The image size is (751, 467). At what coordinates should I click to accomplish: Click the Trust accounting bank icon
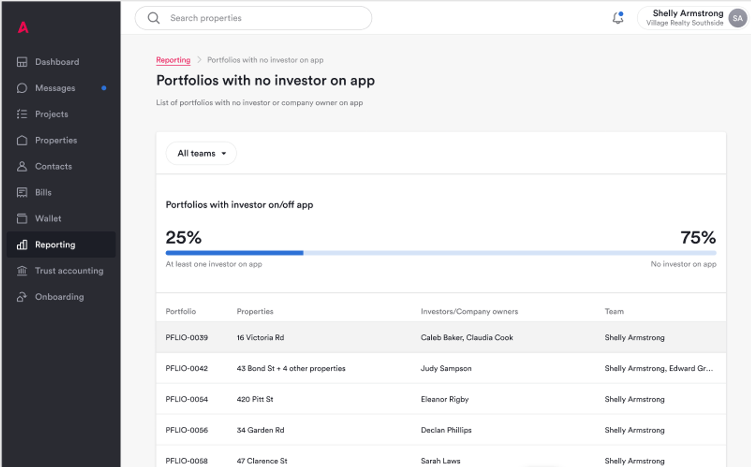22,271
